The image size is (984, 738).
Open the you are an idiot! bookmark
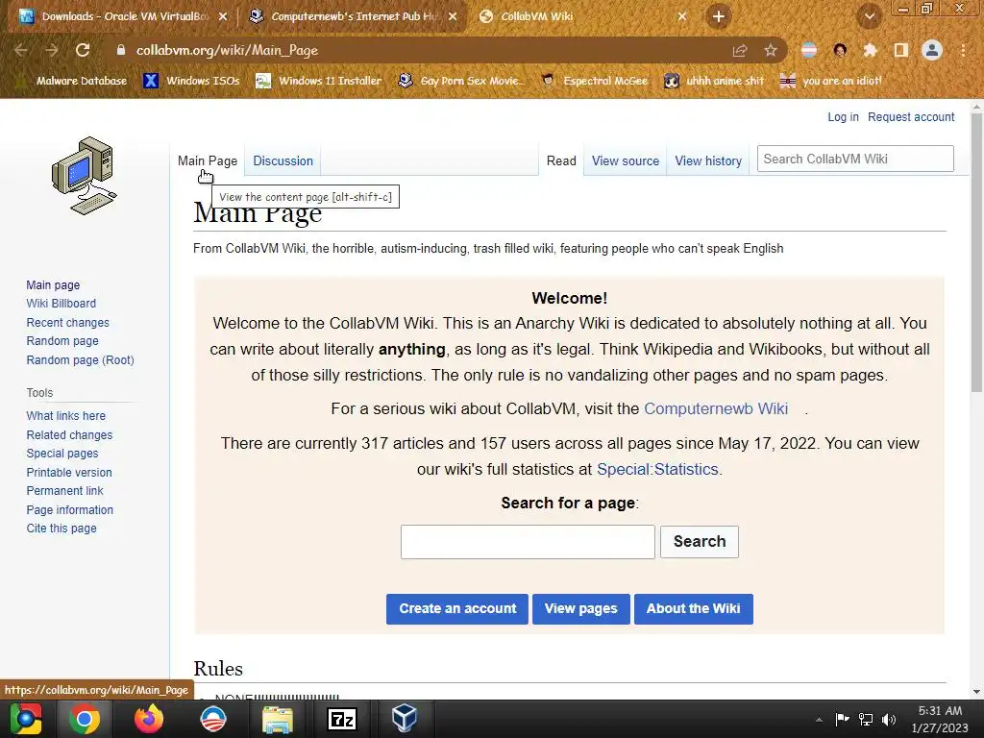click(x=830, y=81)
